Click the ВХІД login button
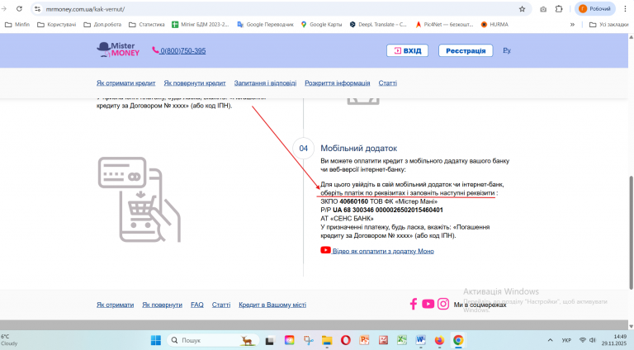Image resolution: width=634 pixels, height=350 pixels. (407, 50)
